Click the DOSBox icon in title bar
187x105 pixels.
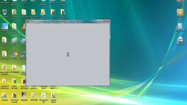(27, 21)
